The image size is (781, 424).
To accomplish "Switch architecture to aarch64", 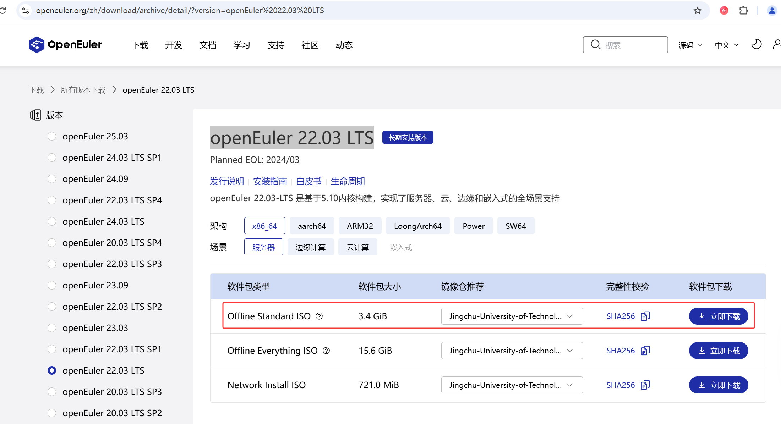I will coord(312,226).
